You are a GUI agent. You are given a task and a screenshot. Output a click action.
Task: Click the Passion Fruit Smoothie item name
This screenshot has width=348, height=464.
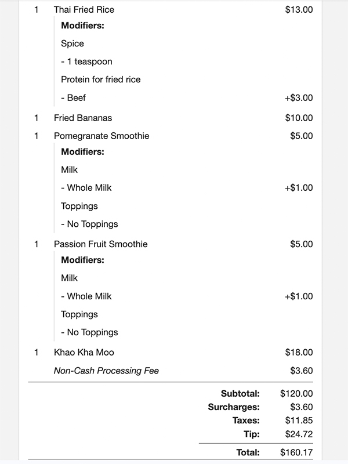[100, 244]
